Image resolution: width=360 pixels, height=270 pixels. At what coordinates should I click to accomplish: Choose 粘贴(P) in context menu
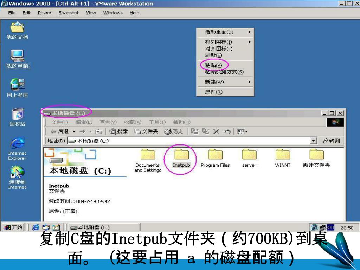[x=225, y=65]
